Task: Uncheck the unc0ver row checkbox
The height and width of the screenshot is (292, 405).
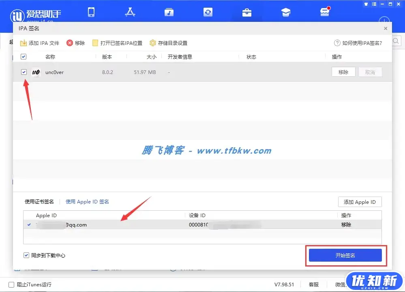Action: click(24, 72)
